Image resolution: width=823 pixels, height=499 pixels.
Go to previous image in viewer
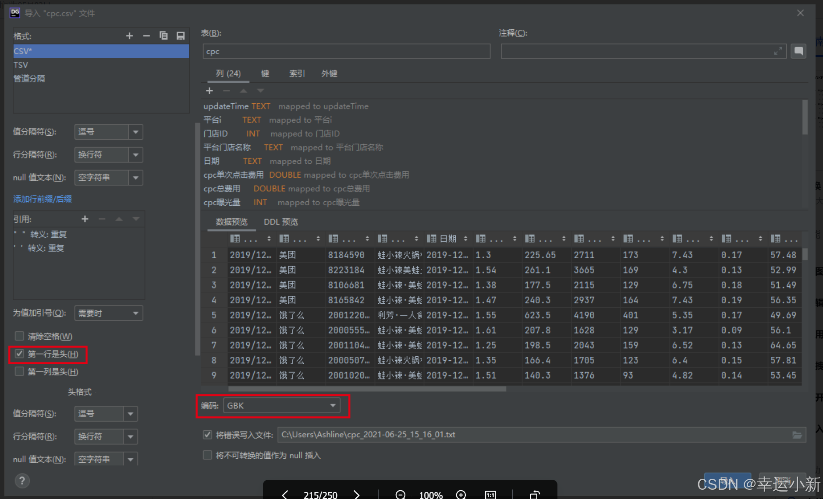(x=285, y=494)
